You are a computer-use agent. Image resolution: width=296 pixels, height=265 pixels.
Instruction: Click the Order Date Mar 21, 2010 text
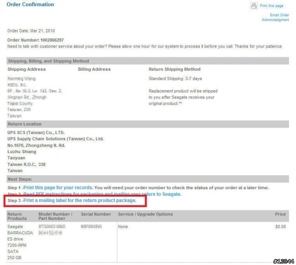tap(31, 31)
